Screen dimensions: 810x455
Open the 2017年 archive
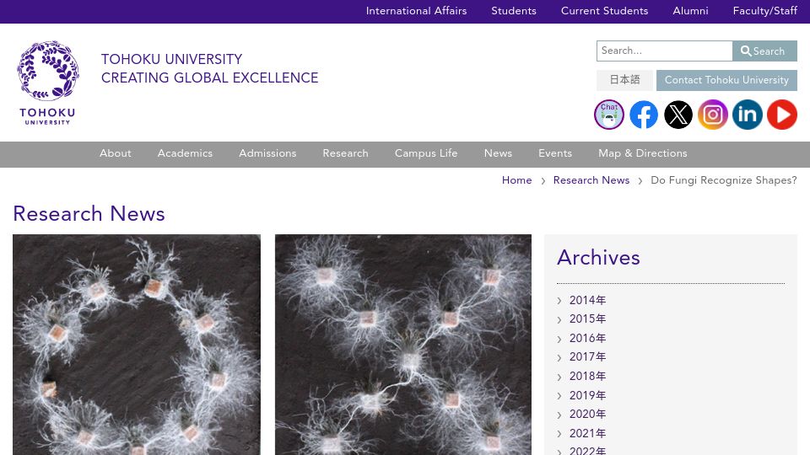(x=587, y=357)
